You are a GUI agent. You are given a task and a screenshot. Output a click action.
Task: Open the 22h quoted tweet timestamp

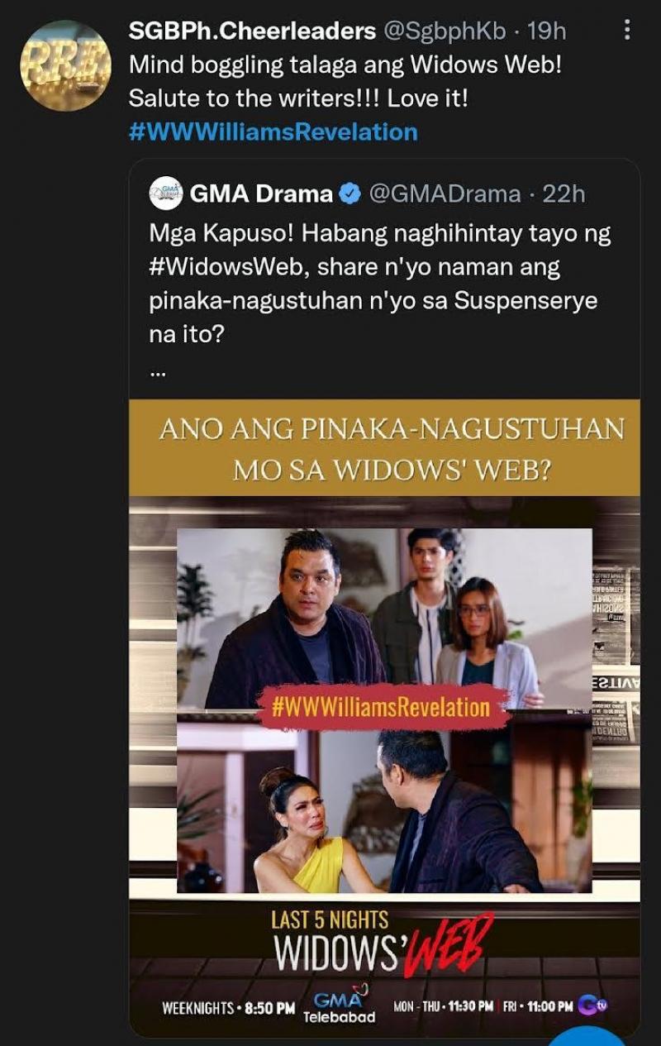pos(564,194)
